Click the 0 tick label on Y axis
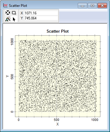110x132 pixels. pyautogui.click(x=12, y=112)
